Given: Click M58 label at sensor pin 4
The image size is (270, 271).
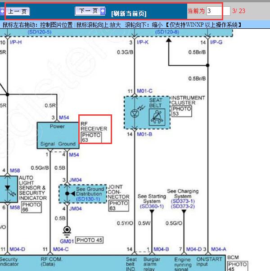Looking at the screenshot, I should (15, 171).
